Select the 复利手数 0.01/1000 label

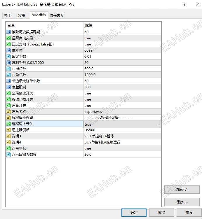pos(28,63)
